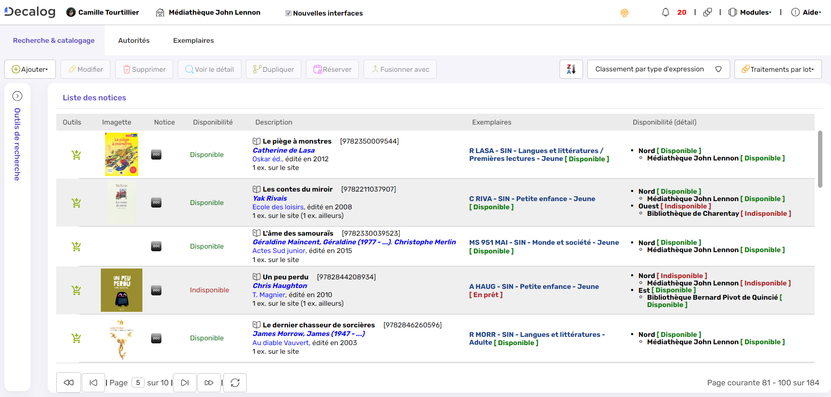Screen dimensions: 831x397
Task: Go to the next page of results
Action: pyautogui.click(x=185, y=382)
